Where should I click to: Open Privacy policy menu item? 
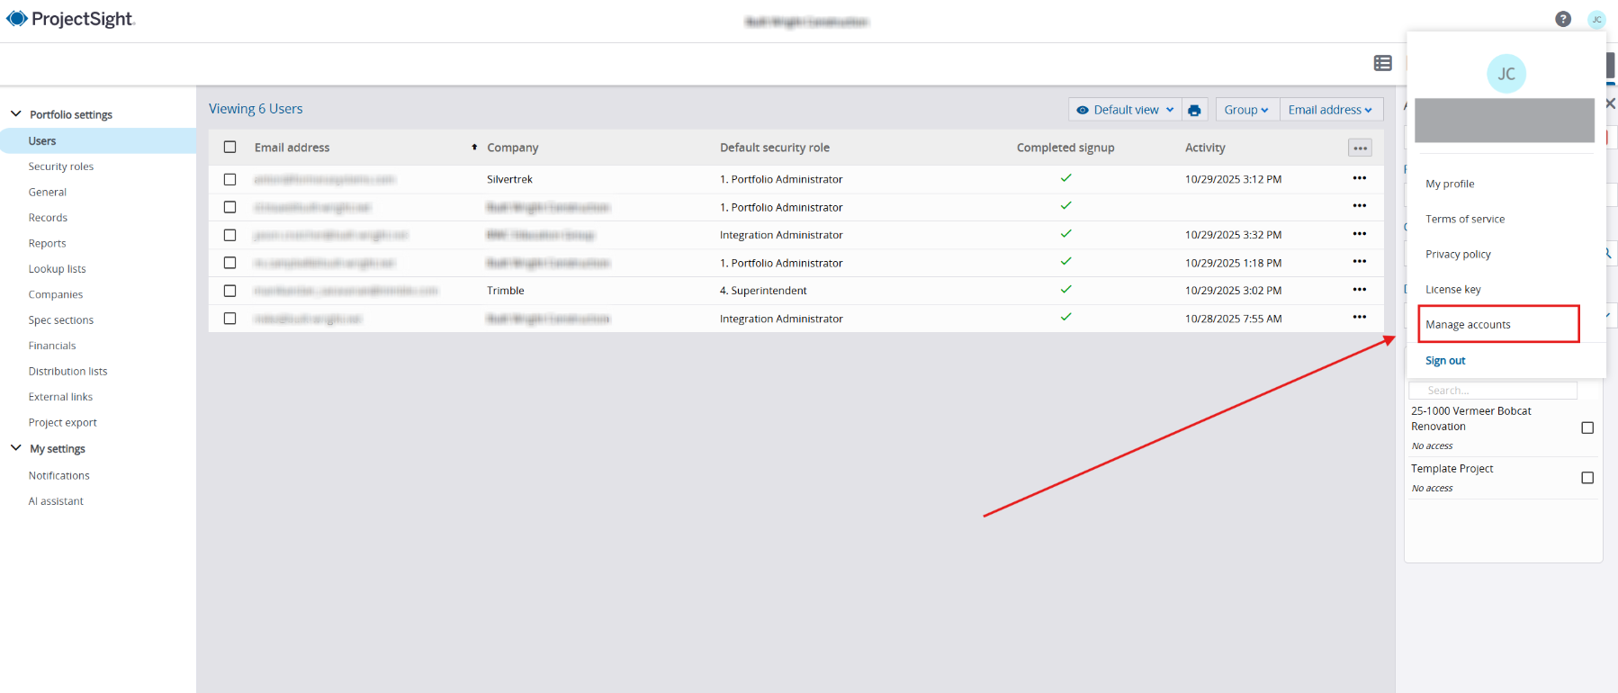1458,254
